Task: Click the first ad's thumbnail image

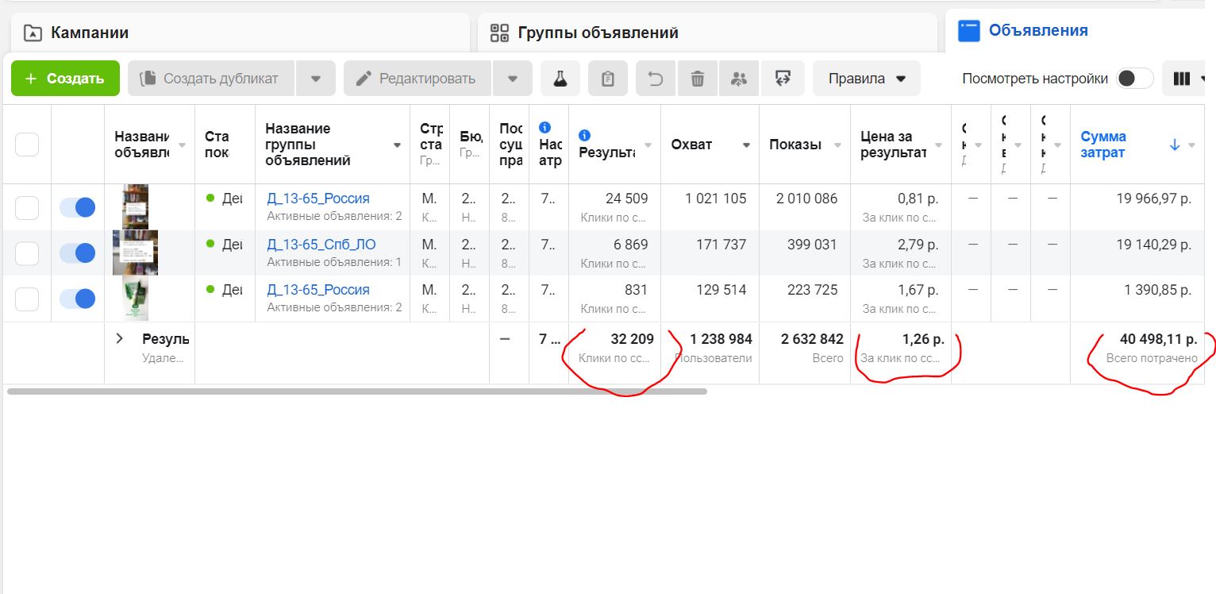Action: 135,206
